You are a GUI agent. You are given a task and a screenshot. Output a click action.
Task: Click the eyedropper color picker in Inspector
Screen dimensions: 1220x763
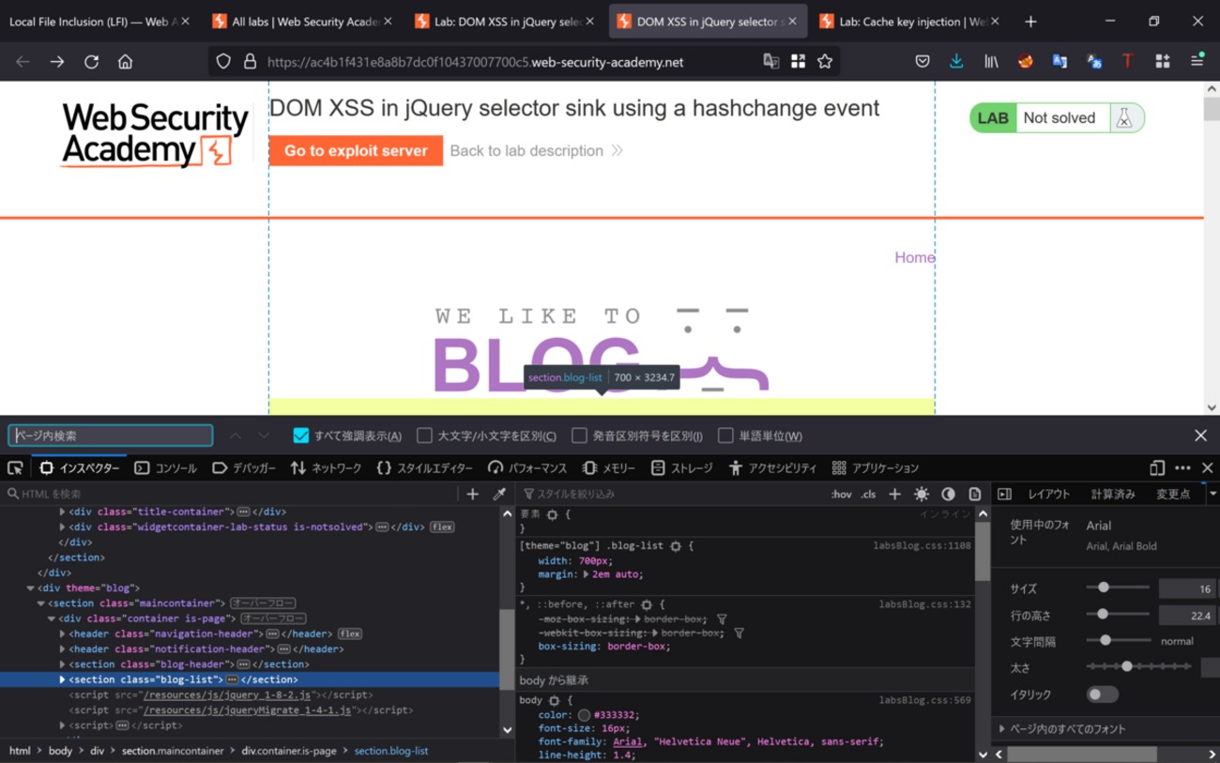pos(499,494)
